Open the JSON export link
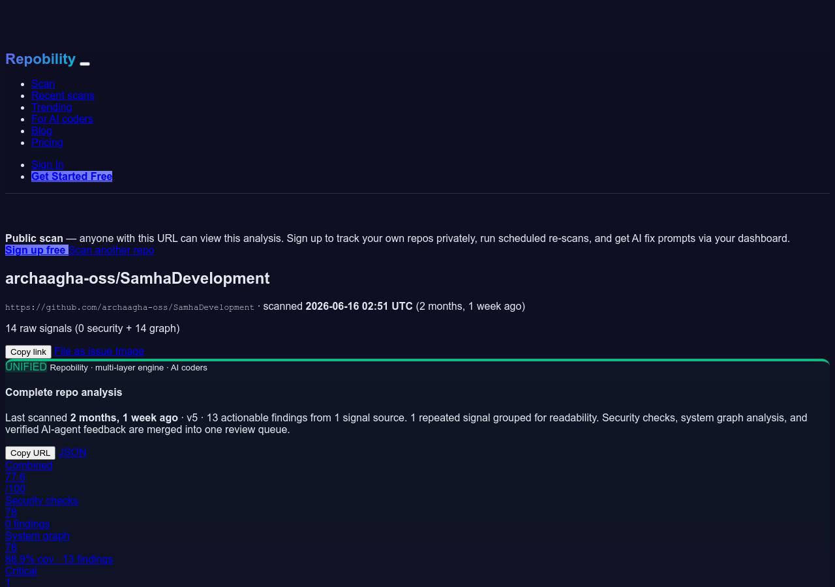This screenshot has height=587, width=835. pyautogui.click(x=72, y=452)
